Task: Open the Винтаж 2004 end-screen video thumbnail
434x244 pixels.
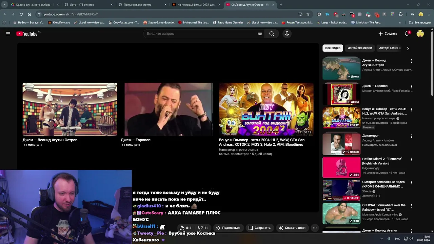Action: point(266,109)
